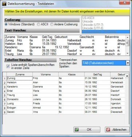Image resolution: width=132 pixels, height=137 pixels.
Task: Click the date cell 26.10.1993
Action: [97, 99]
